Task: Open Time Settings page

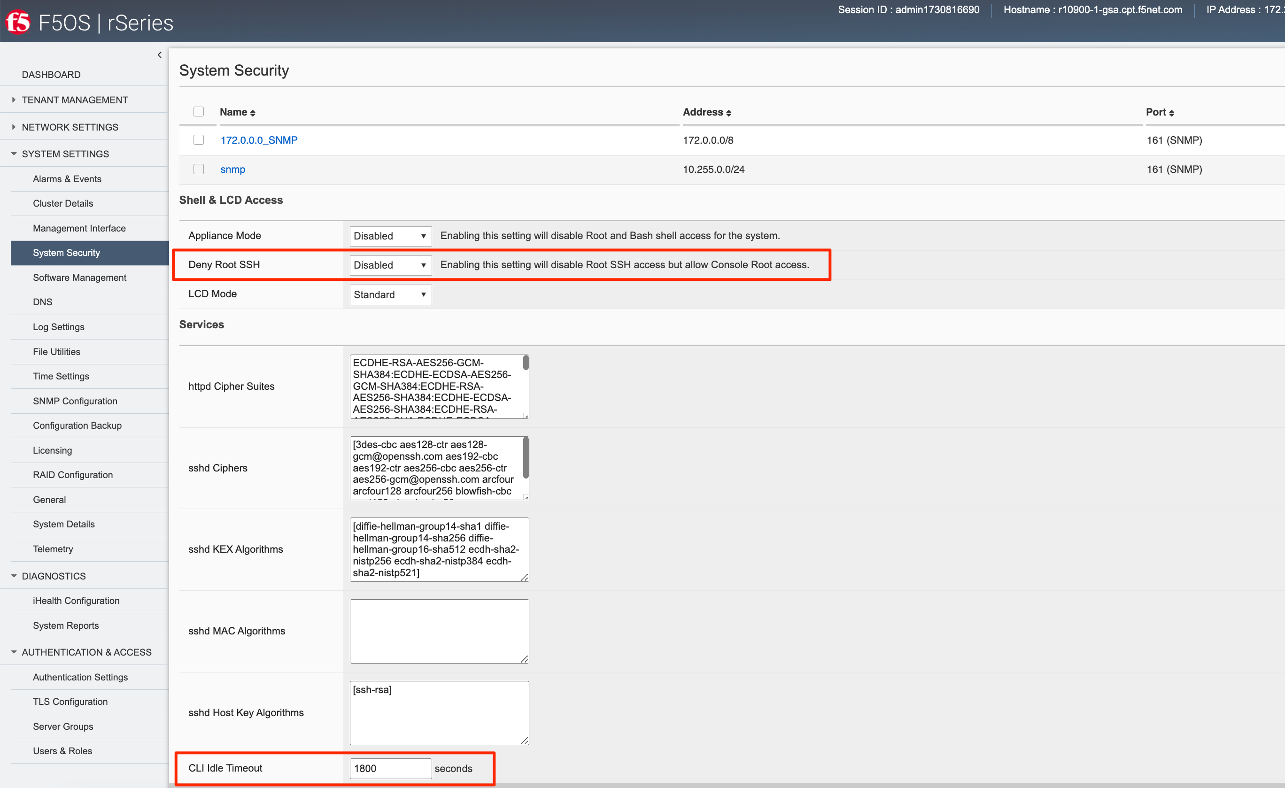Action: (x=61, y=376)
